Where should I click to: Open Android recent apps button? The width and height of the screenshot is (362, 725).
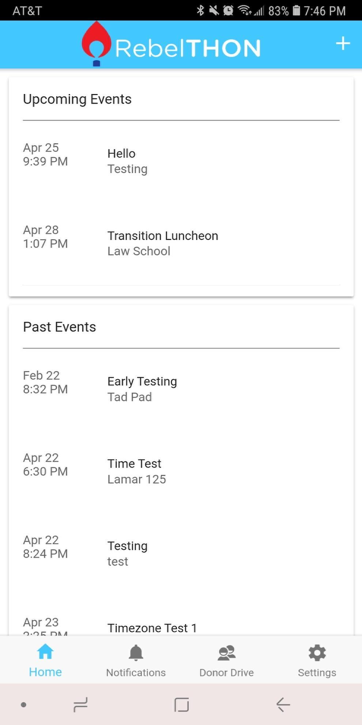click(x=80, y=704)
